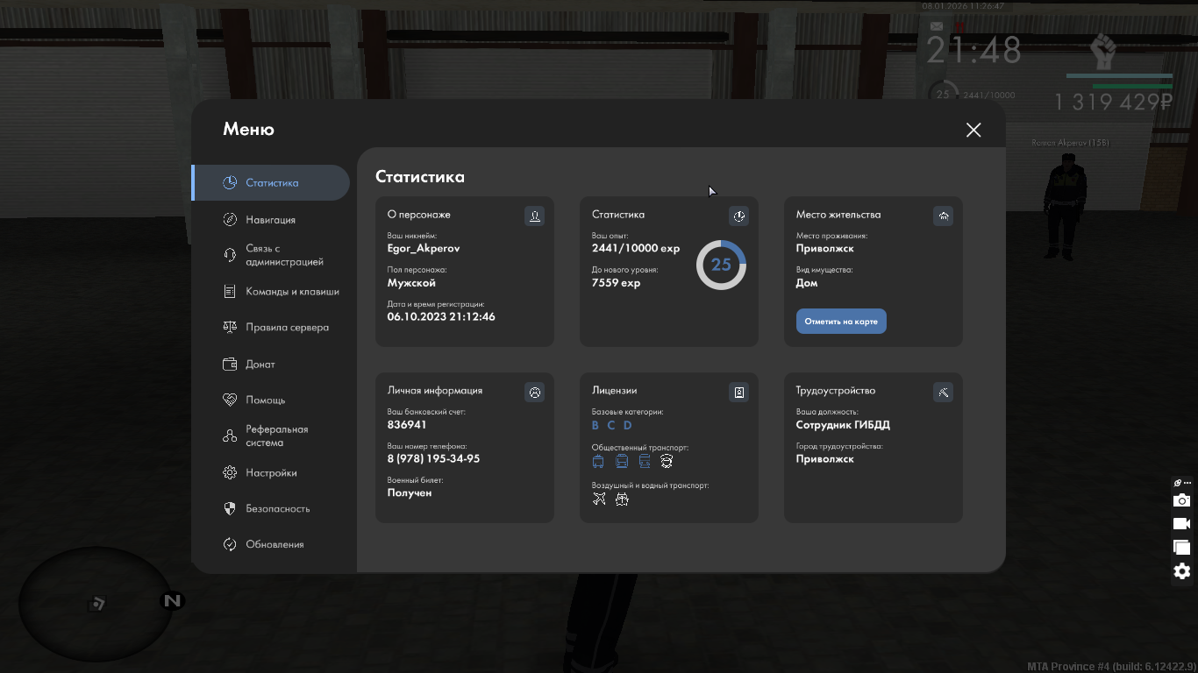This screenshot has height=673, width=1198.
Task: Click Приволжск under Место проживания
Action: [824, 248]
